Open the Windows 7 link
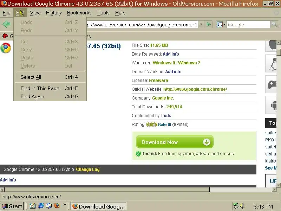Image resolution: width=281 pixels, height=211 pixels. [189, 63]
